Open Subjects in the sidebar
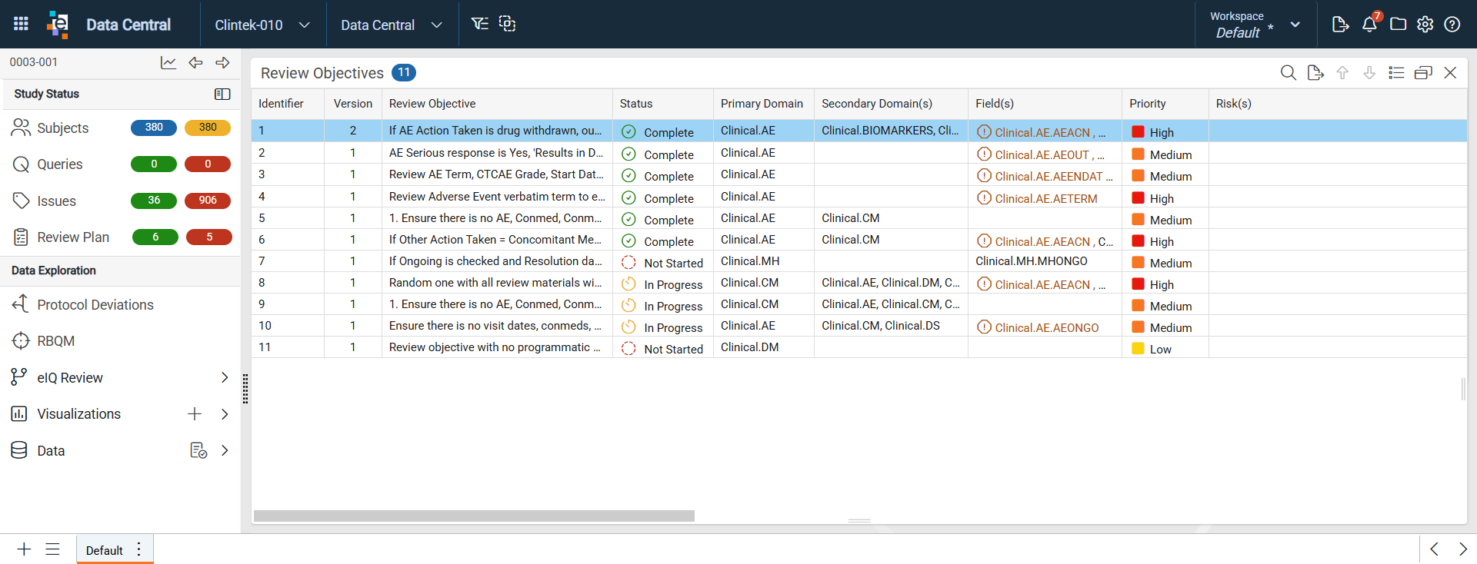Image resolution: width=1477 pixels, height=564 pixels. 62,128
